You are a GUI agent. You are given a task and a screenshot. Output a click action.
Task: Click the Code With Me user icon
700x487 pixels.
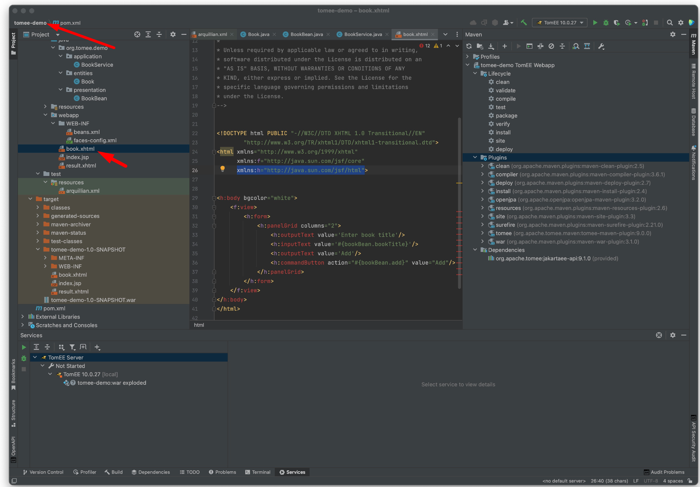[x=508, y=23]
